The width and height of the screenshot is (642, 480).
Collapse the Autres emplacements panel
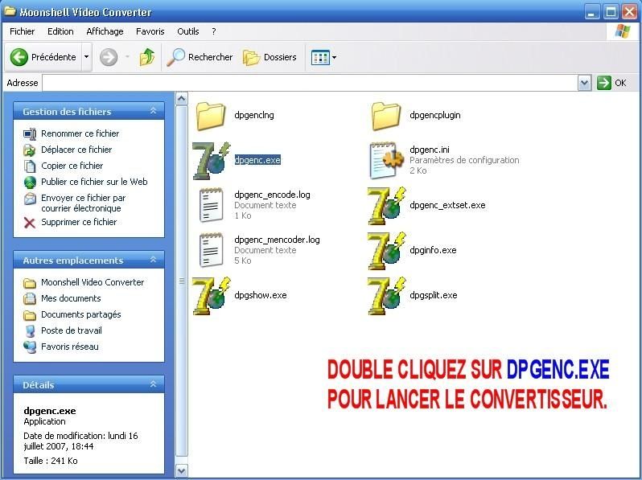(x=153, y=260)
